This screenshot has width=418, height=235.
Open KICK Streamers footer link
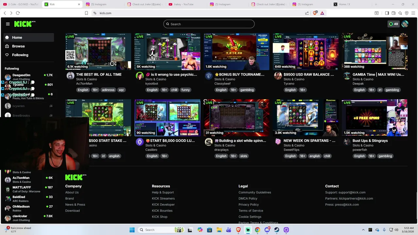163,198
